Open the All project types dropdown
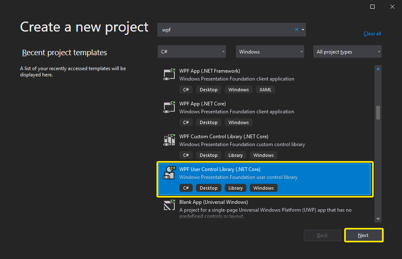The image size is (402, 259). 347,51
